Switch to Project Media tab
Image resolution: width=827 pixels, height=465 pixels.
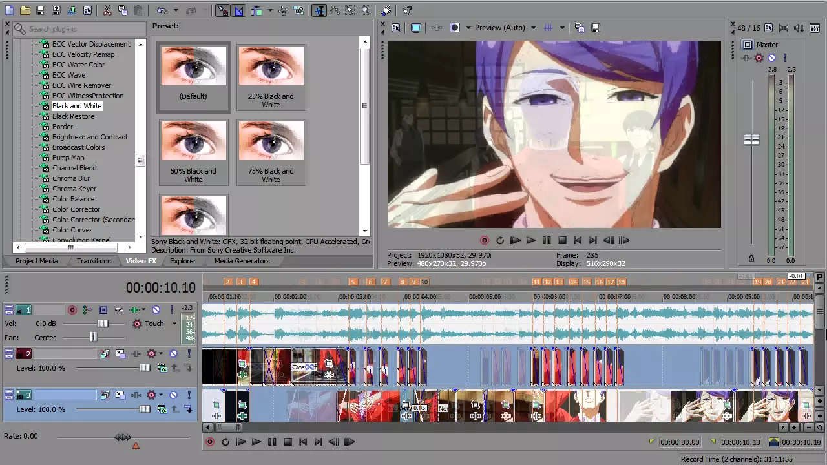point(36,261)
